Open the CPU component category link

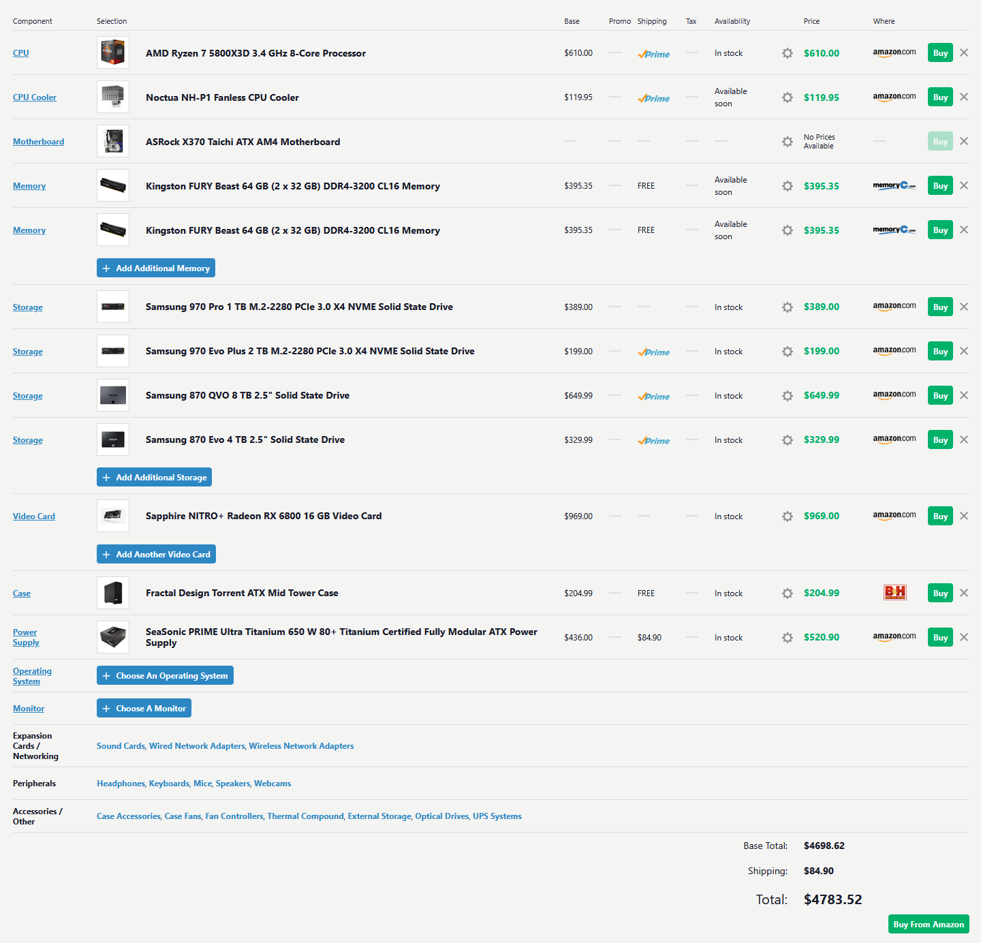click(x=20, y=53)
